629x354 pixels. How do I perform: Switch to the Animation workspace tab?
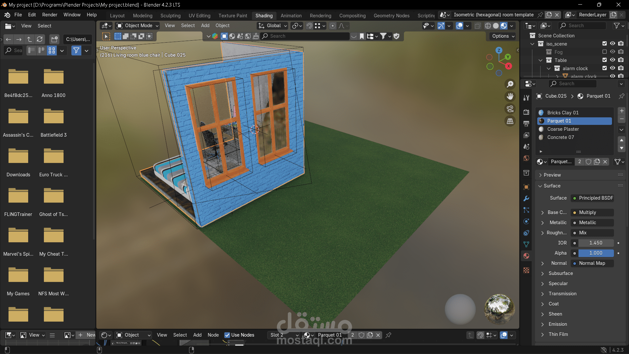pyautogui.click(x=291, y=15)
